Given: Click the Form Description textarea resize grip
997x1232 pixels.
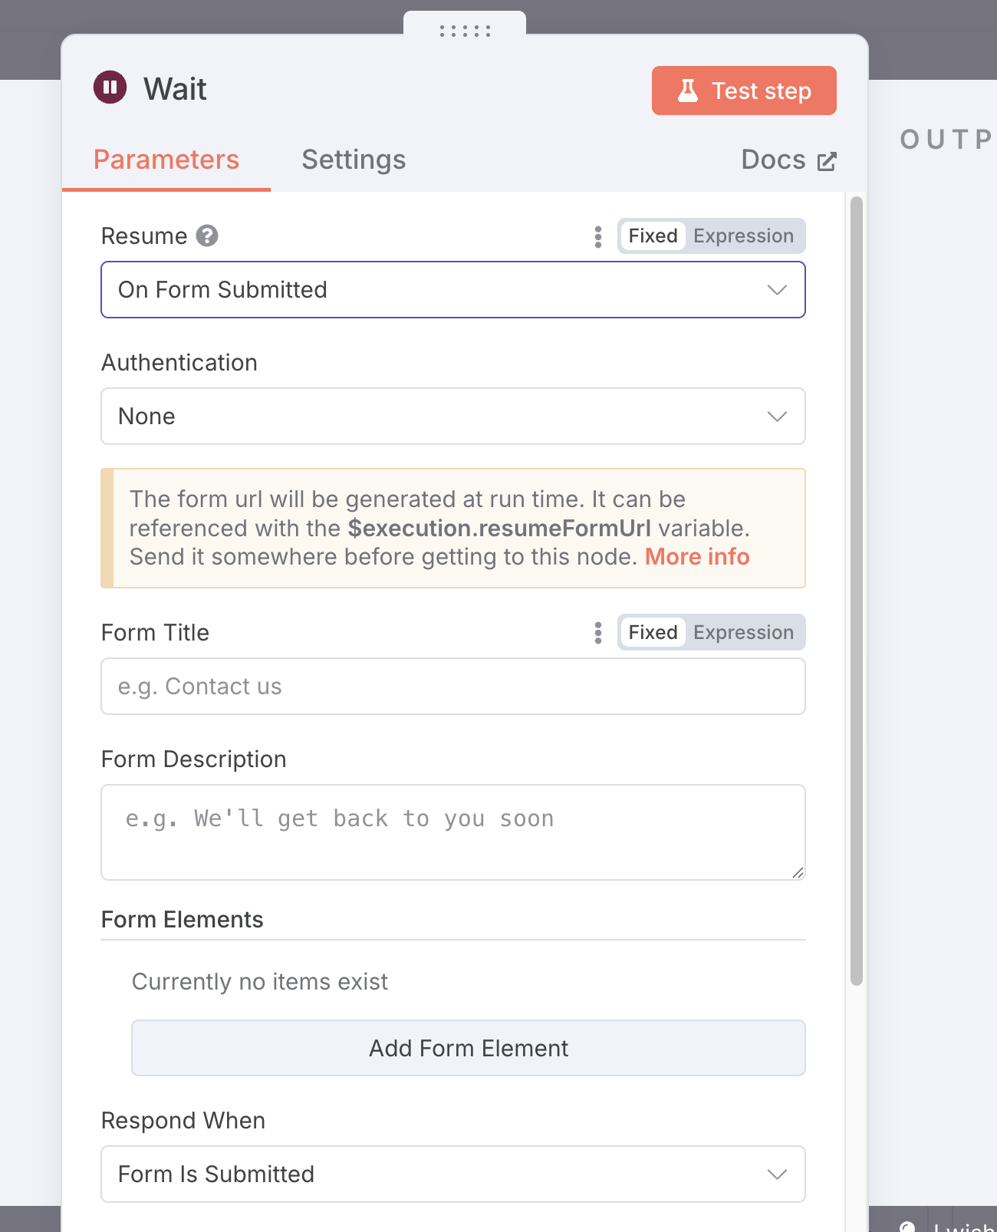Looking at the screenshot, I should click(x=798, y=871).
